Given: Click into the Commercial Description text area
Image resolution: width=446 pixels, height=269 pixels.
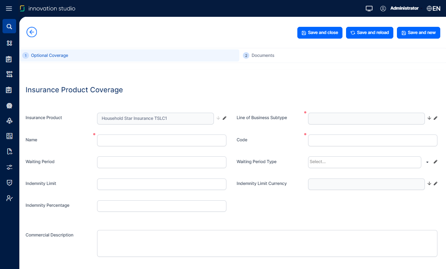Looking at the screenshot, I should pos(267,243).
